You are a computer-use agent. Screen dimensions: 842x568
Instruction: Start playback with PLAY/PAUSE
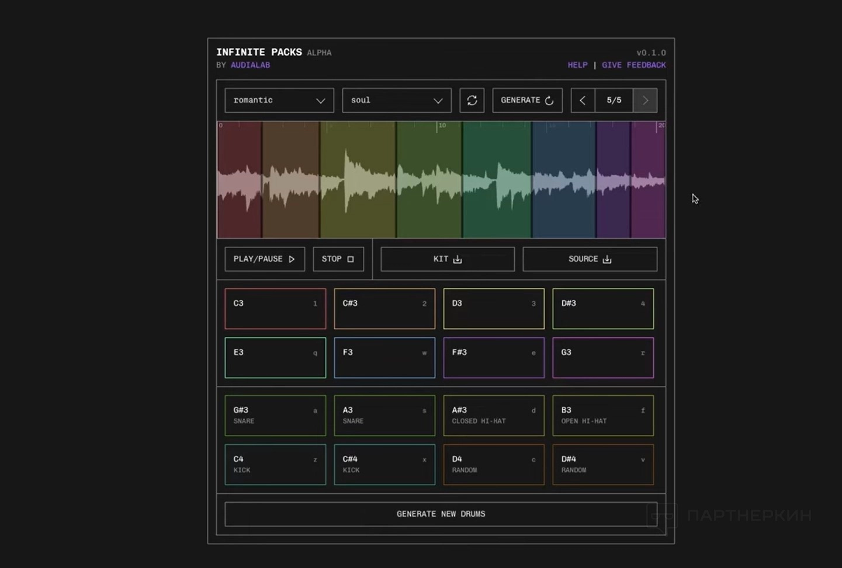click(x=265, y=259)
